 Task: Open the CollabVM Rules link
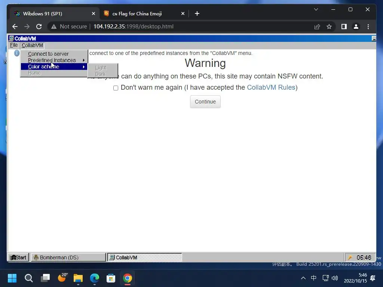(271, 87)
